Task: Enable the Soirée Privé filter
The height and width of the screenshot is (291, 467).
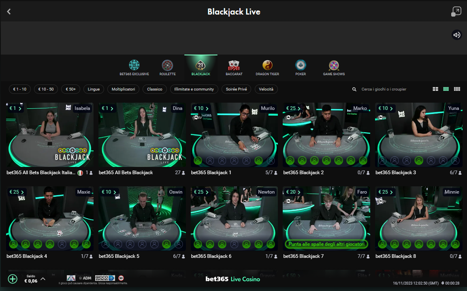Action: (236, 89)
